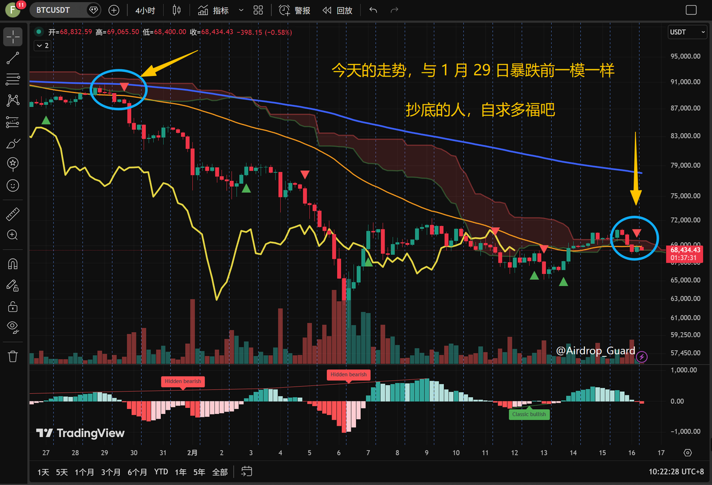The image size is (712, 485).
Task: Start bar 回放 replay mode
Action: (338, 10)
